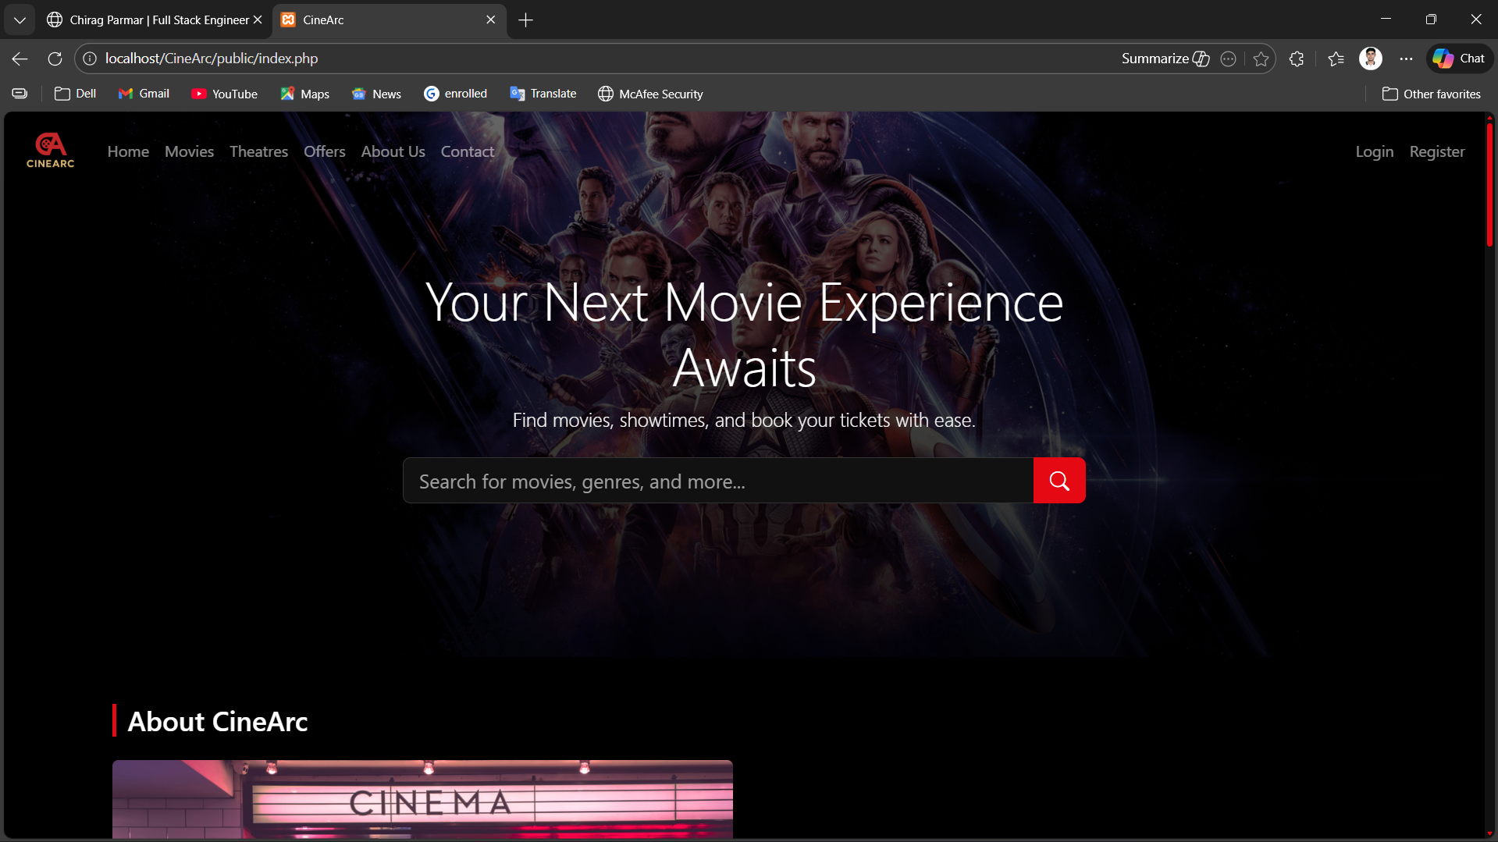Open the Theatres navigation item

click(258, 151)
